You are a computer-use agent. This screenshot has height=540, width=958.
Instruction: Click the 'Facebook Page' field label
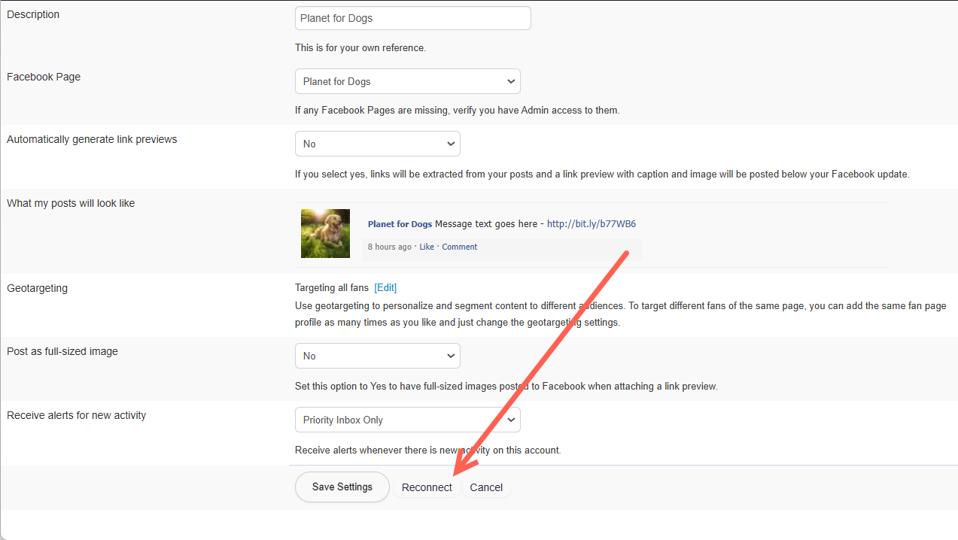(44, 77)
